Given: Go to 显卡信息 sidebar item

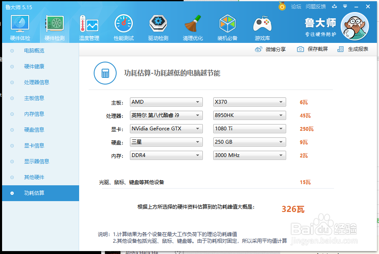Looking at the screenshot, I should 40,146.
